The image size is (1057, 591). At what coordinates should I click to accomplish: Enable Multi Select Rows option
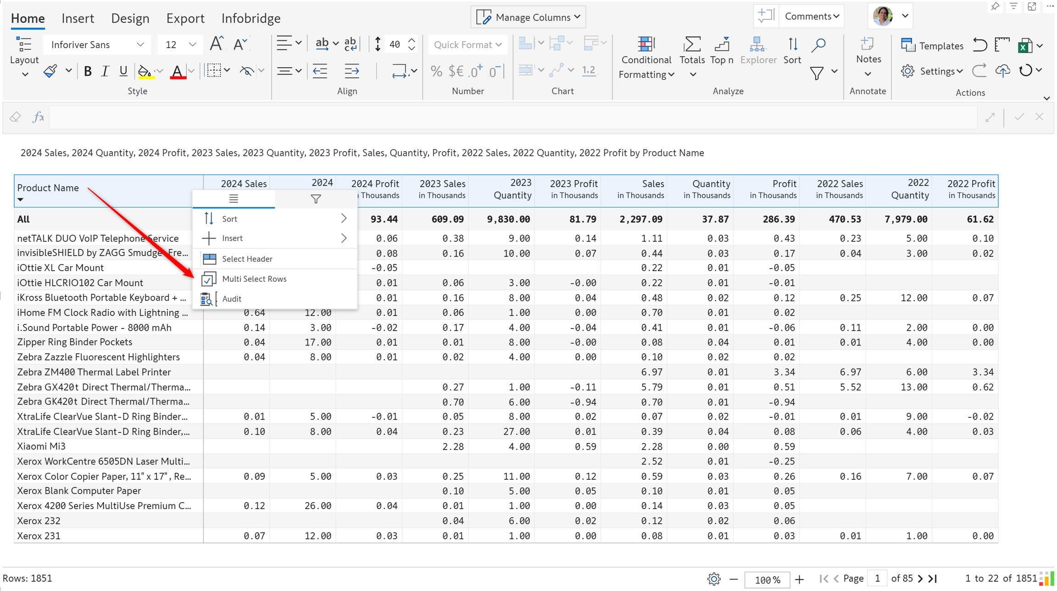pos(254,279)
